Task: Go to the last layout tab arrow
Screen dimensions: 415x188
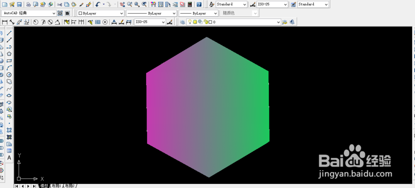Action: (x=34, y=186)
